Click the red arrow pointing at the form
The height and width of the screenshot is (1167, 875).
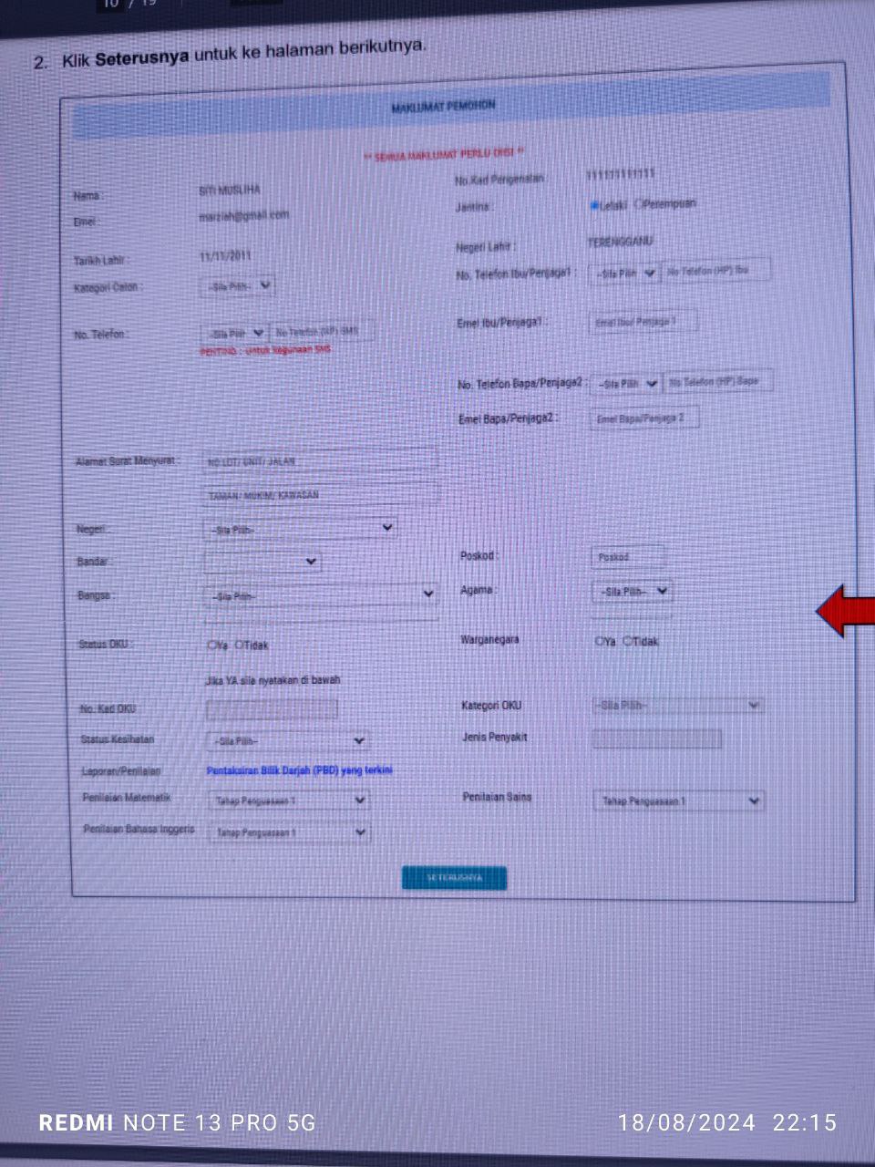[844, 611]
